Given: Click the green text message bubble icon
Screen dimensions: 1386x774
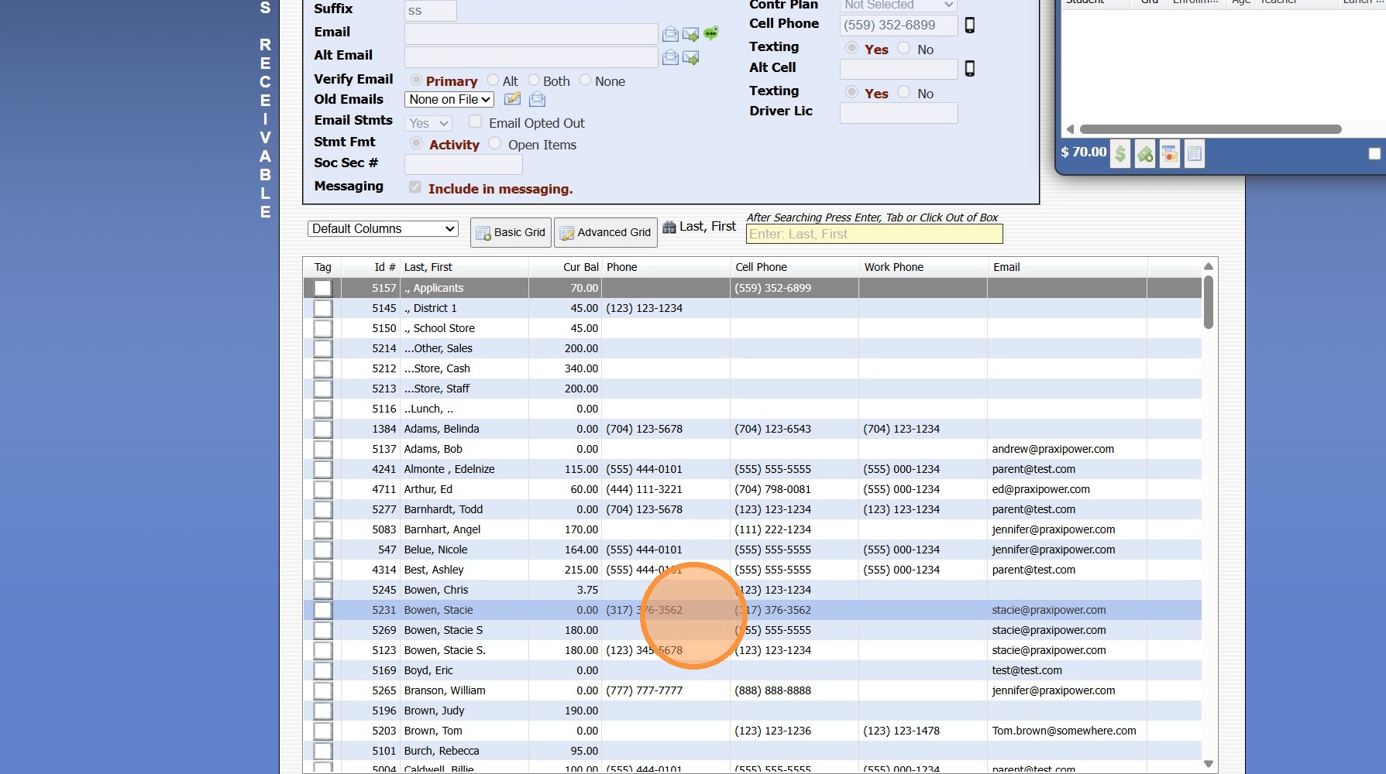Looking at the screenshot, I should [710, 33].
